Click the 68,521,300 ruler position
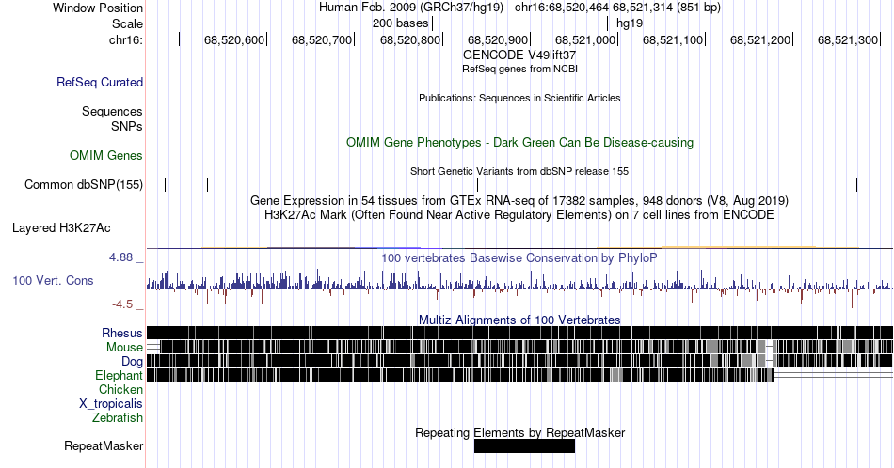 click(848, 39)
